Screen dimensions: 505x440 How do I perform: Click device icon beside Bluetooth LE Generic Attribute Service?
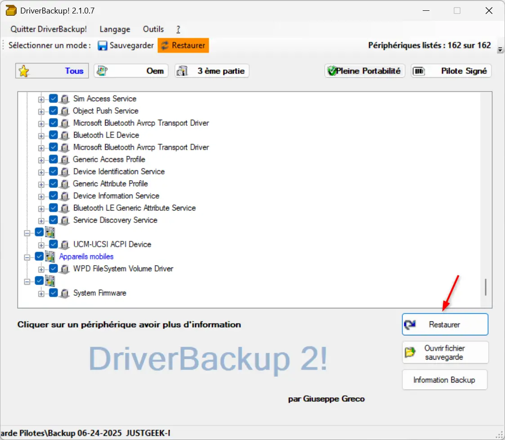[x=65, y=208]
